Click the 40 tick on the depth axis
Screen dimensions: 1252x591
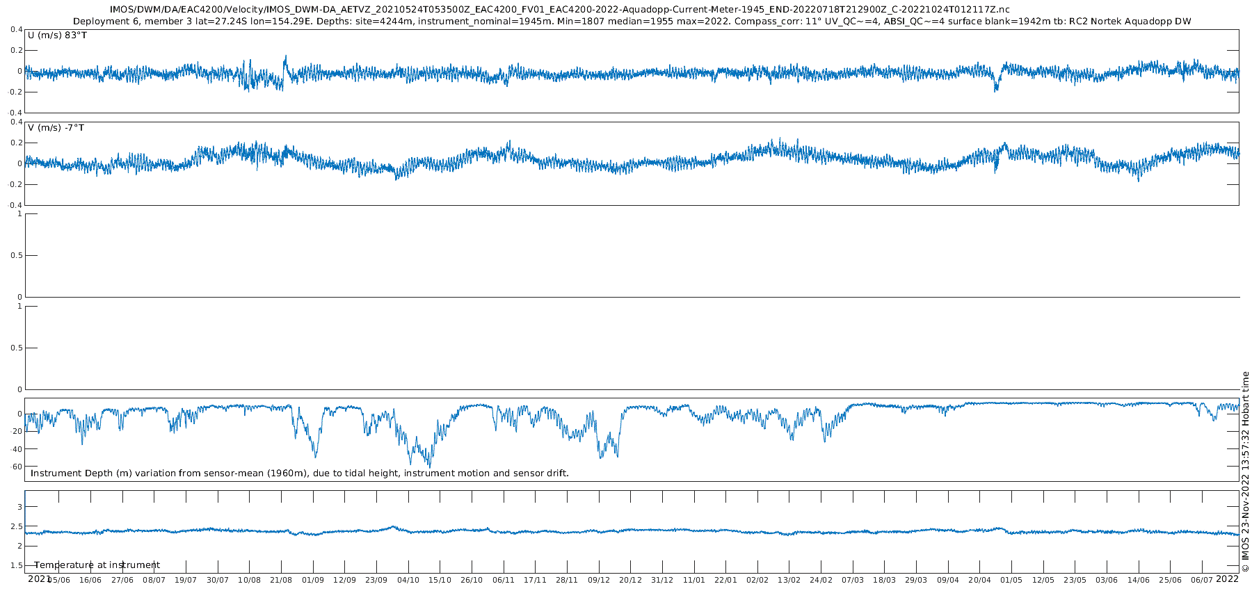17,449
